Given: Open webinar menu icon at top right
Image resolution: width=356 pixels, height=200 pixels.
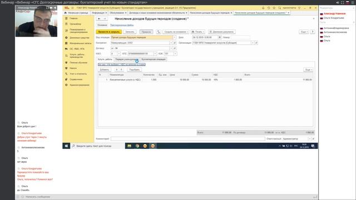Looking at the screenshot, I should 353,2.
